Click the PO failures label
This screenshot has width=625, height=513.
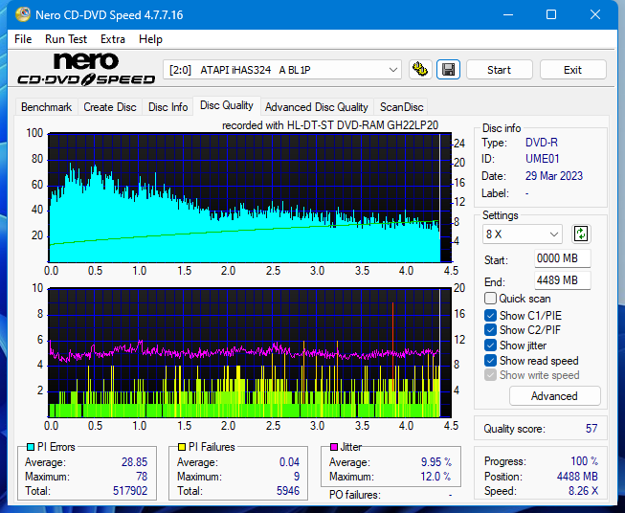tap(355, 495)
